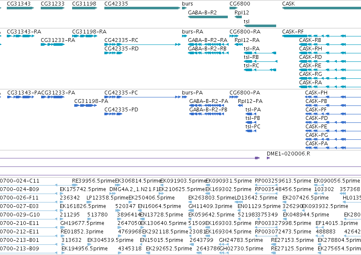Open protein CG31198-PA
361x255 pixels.
(x=91, y=101)
